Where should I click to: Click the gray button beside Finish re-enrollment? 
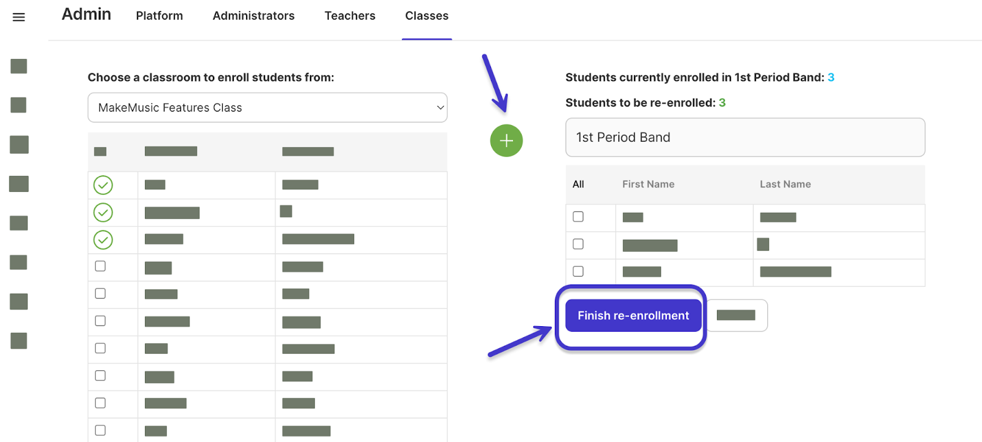tap(736, 315)
